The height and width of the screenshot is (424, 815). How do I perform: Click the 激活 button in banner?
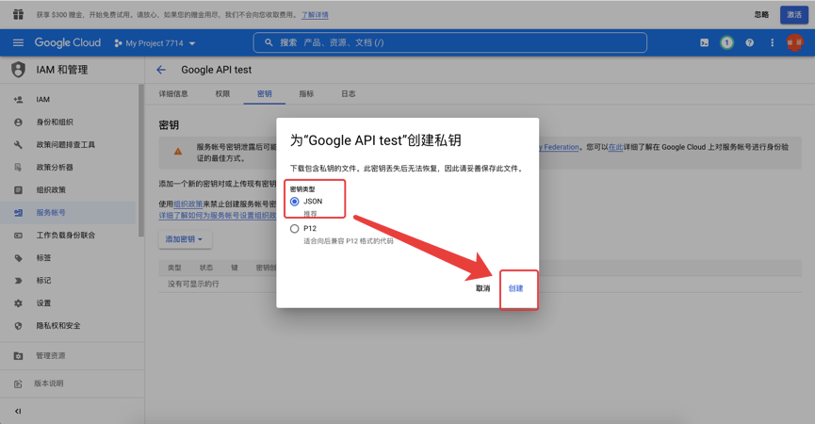point(794,14)
